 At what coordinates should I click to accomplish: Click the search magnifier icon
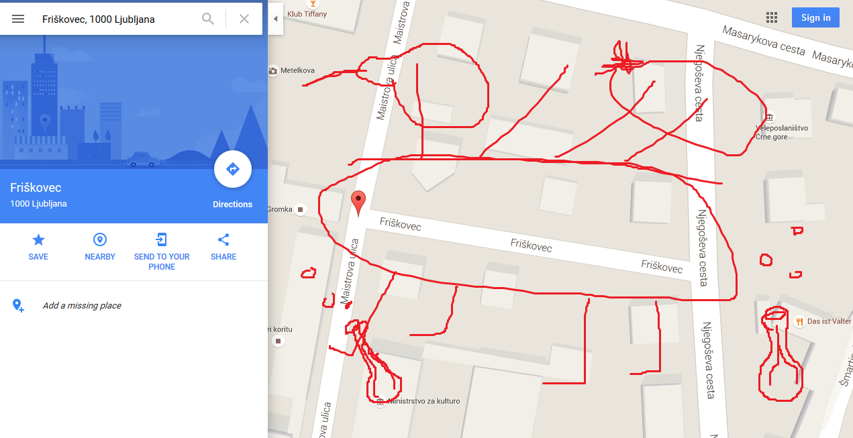pos(208,19)
